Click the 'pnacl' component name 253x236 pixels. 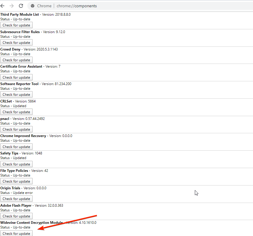pyautogui.click(x=5, y=119)
